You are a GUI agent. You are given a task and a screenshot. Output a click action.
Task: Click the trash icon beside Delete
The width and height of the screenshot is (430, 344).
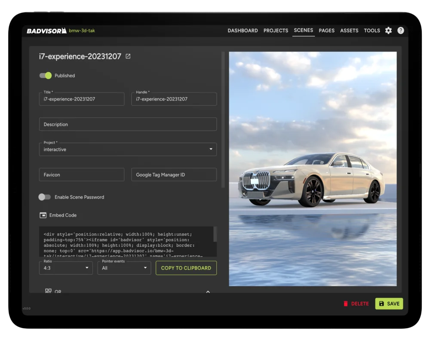(346, 304)
